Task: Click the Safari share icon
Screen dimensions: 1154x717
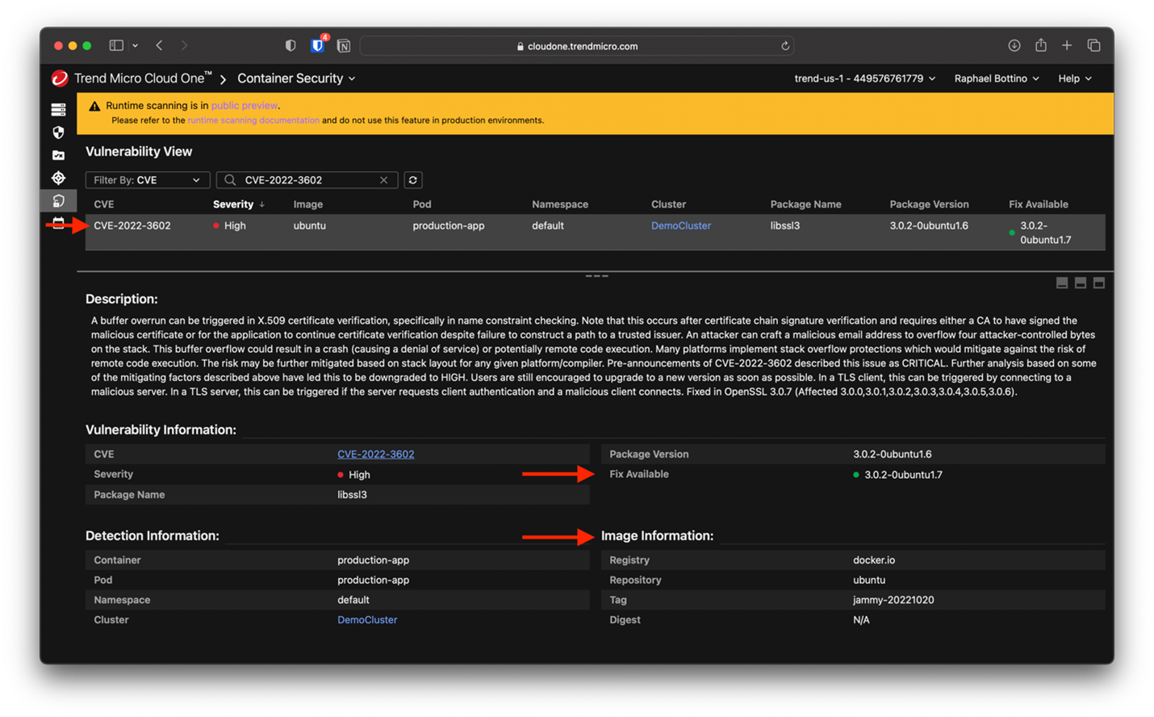Action: pyautogui.click(x=1040, y=46)
